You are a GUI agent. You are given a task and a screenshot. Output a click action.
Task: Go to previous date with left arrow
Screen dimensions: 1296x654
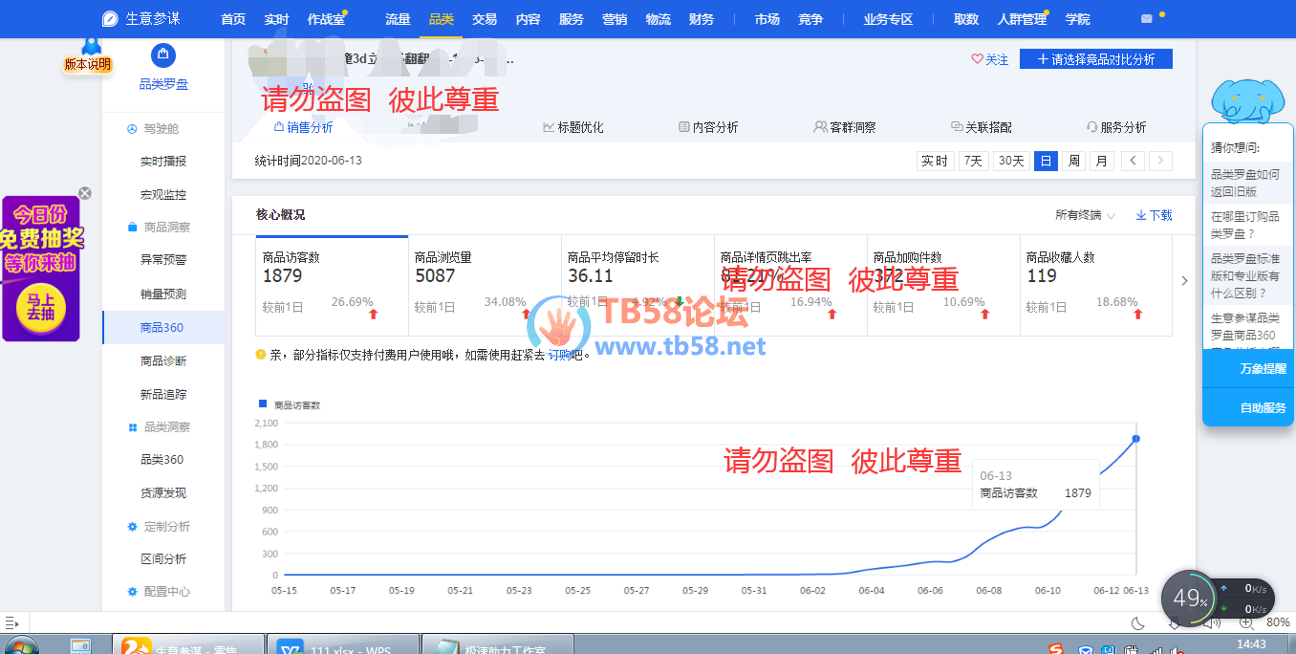[1133, 161]
